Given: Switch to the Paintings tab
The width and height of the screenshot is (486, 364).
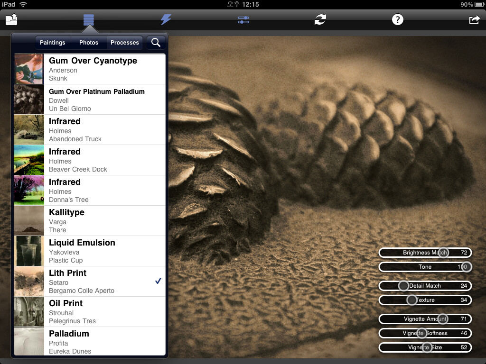Looking at the screenshot, I should click(x=52, y=42).
